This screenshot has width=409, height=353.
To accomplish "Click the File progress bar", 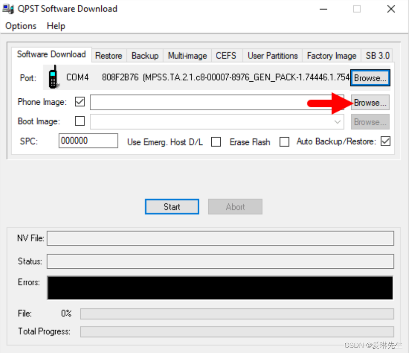I will pyautogui.click(x=237, y=314).
